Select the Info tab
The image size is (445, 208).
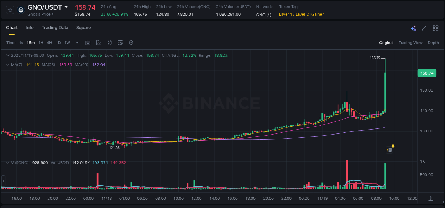point(30,28)
